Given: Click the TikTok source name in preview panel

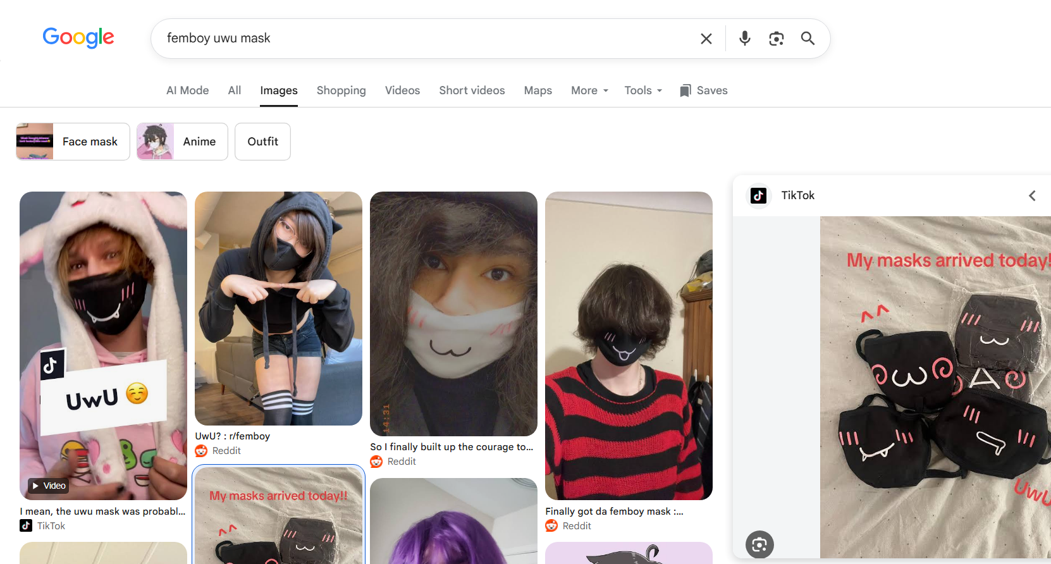Looking at the screenshot, I should point(797,195).
